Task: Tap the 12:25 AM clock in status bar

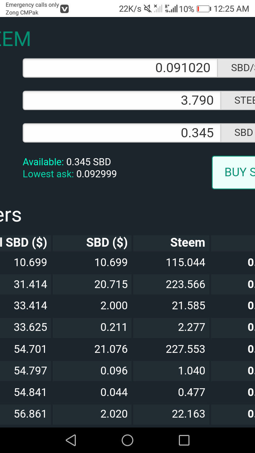Action: click(x=231, y=9)
